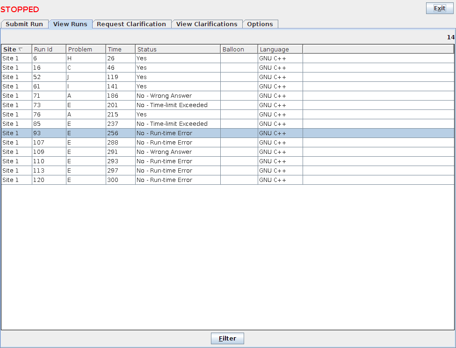Select highlighted run 93 row
Screen dimensions: 456x348
(x=140, y=133)
